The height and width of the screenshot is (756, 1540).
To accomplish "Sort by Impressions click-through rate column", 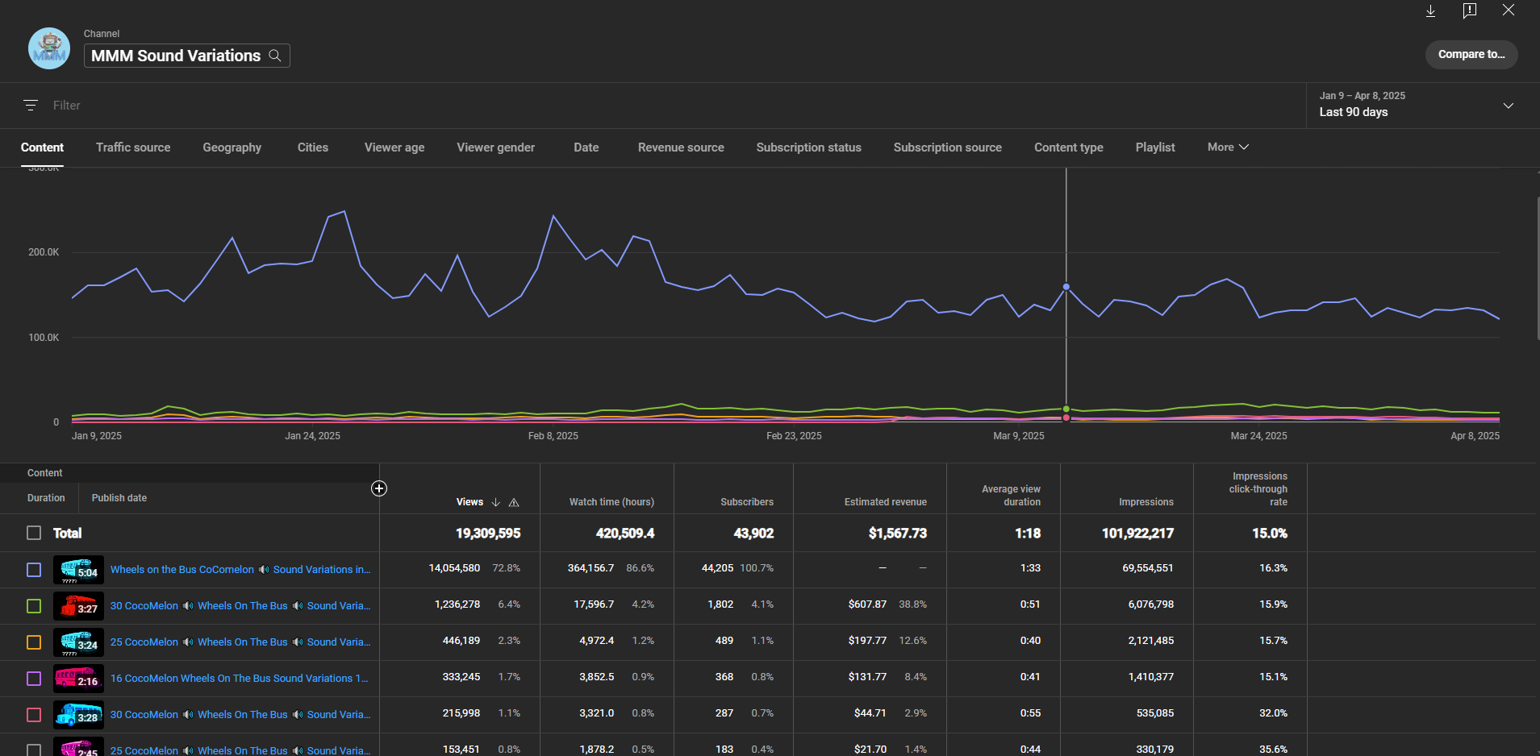I will click(x=1258, y=489).
